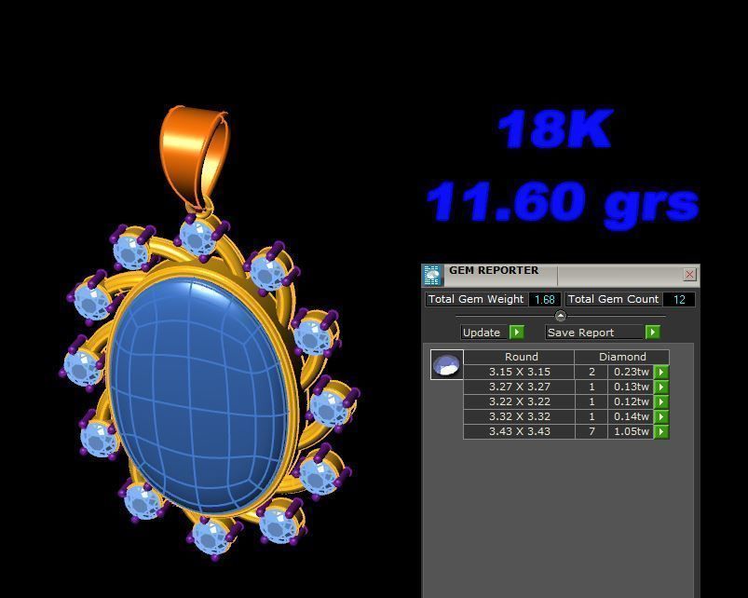Click the Gem Reporter panel icon
The image size is (748, 598).
coord(432,275)
